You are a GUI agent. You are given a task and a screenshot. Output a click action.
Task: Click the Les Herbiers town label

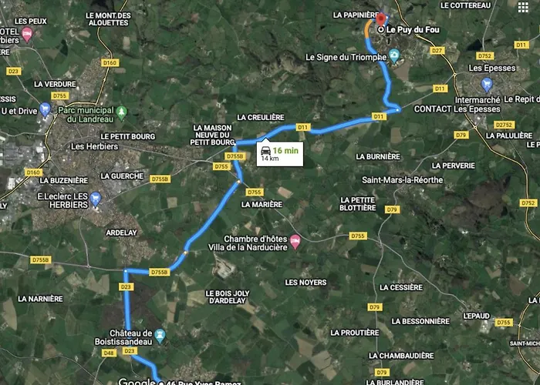tap(95, 146)
